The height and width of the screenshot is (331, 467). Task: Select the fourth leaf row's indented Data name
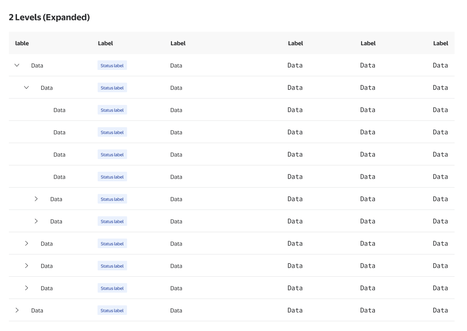(59, 177)
